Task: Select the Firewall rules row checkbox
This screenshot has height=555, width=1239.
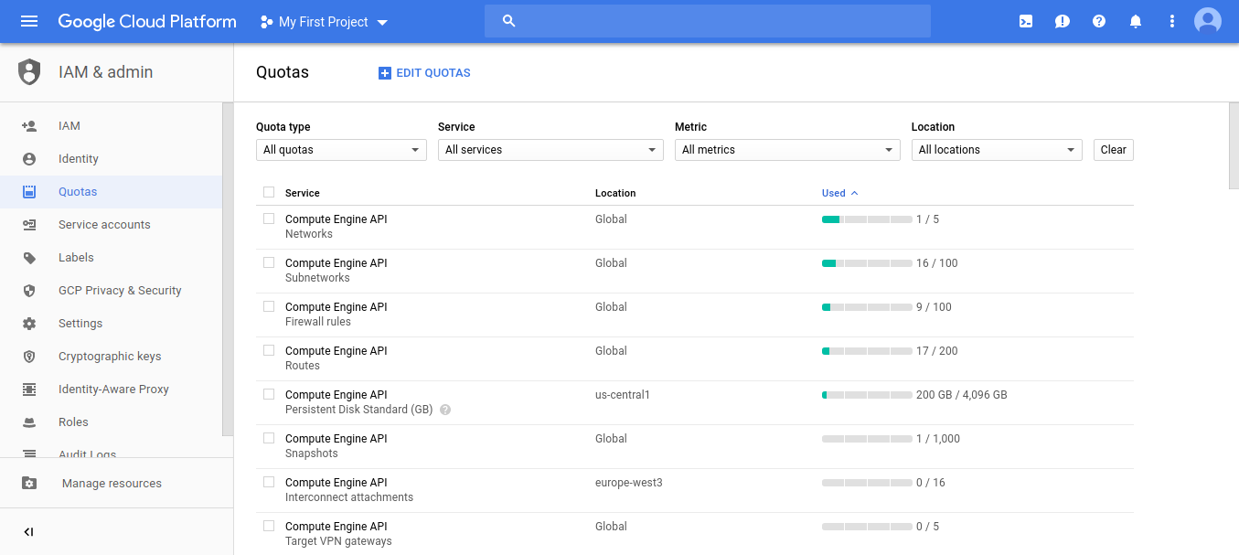Action: pos(269,306)
